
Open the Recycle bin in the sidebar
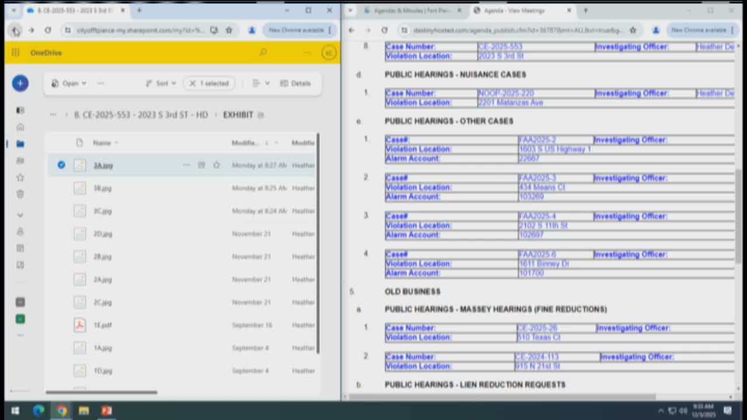pyautogui.click(x=20, y=194)
